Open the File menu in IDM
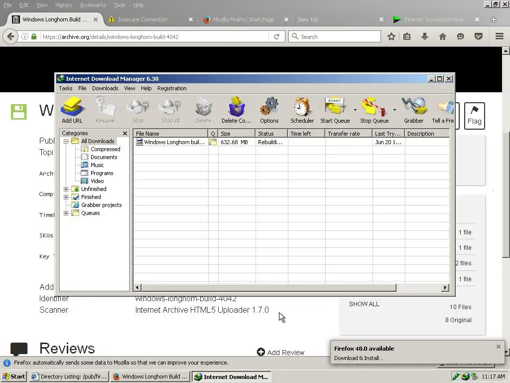This screenshot has height=383, width=510. pyautogui.click(x=82, y=88)
